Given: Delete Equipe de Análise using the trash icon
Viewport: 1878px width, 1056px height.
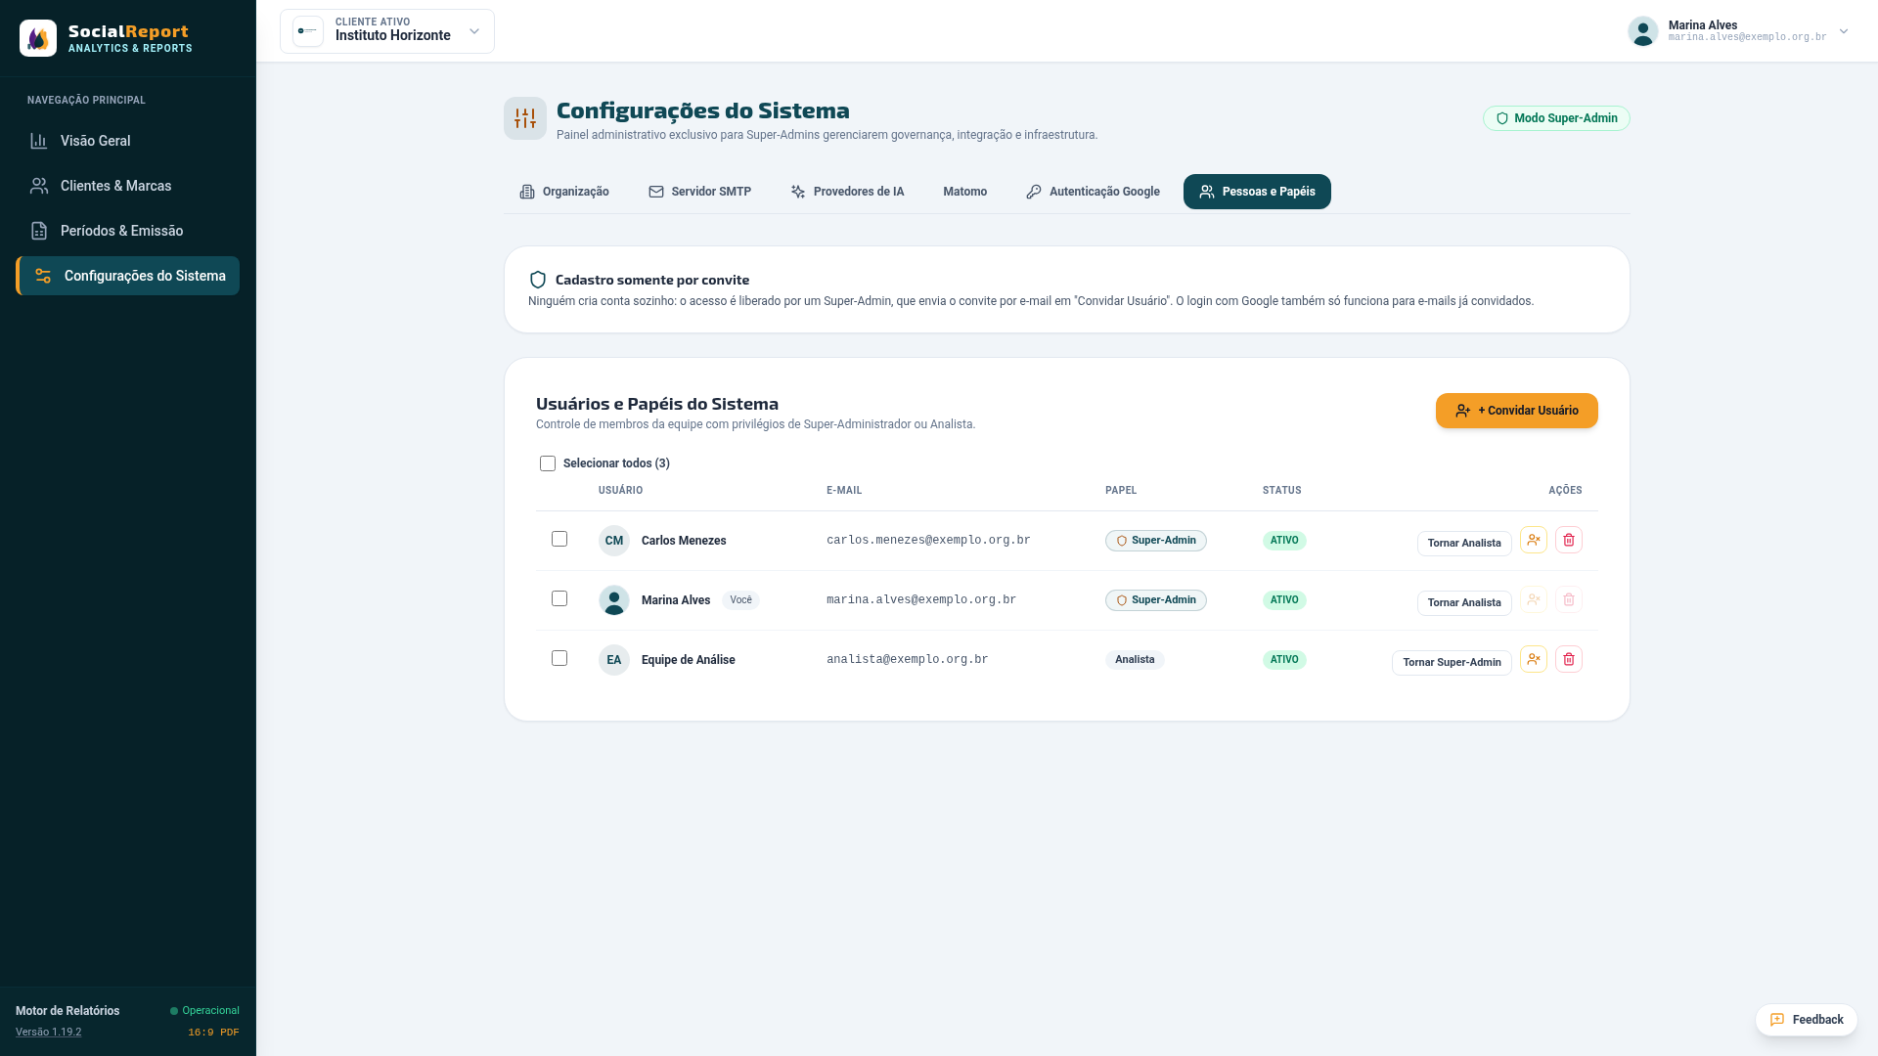Looking at the screenshot, I should pyautogui.click(x=1569, y=659).
